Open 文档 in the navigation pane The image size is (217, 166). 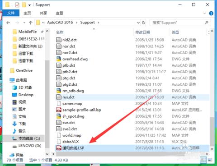19,116
